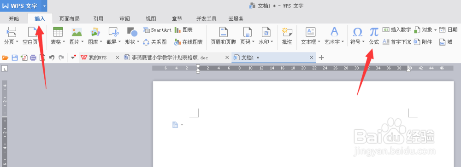Insert a table with 表格 icon
Screen dimensions: 461x167
point(58,32)
